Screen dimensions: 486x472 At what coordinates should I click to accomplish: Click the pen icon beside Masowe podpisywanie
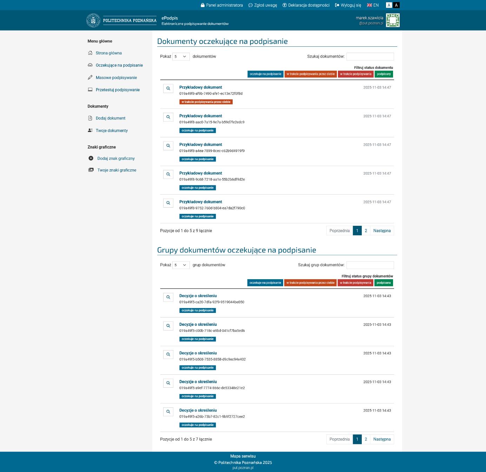click(90, 78)
